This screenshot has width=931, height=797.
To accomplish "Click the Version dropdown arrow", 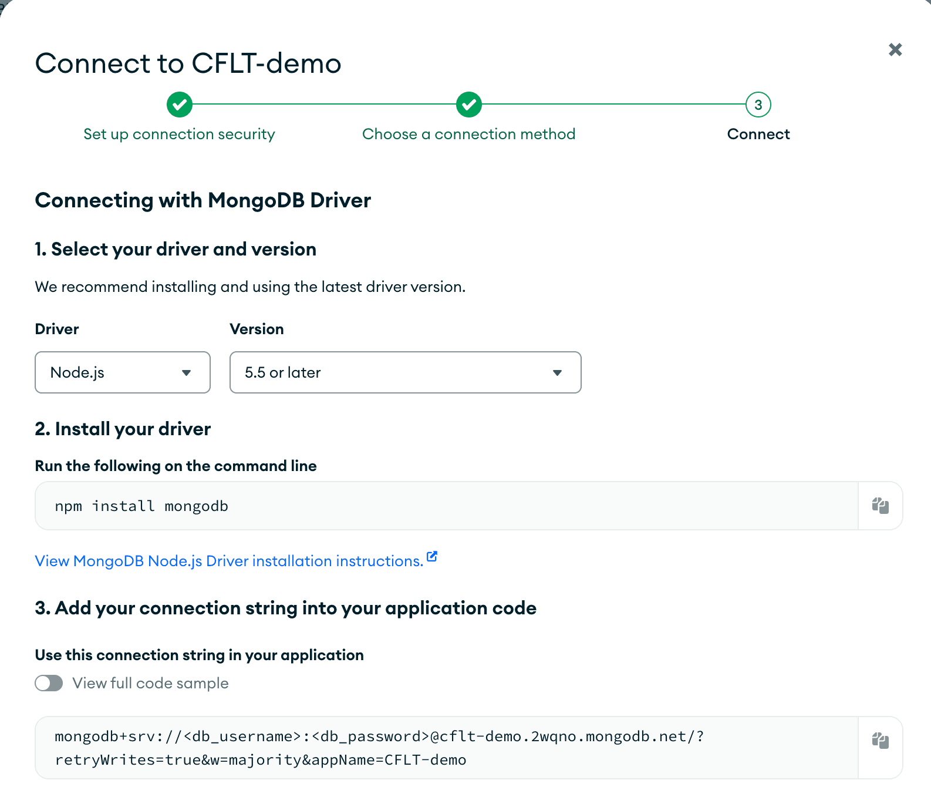I will coord(557,372).
